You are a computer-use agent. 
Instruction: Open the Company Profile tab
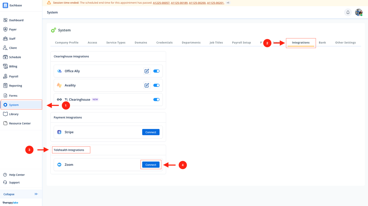point(67,43)
